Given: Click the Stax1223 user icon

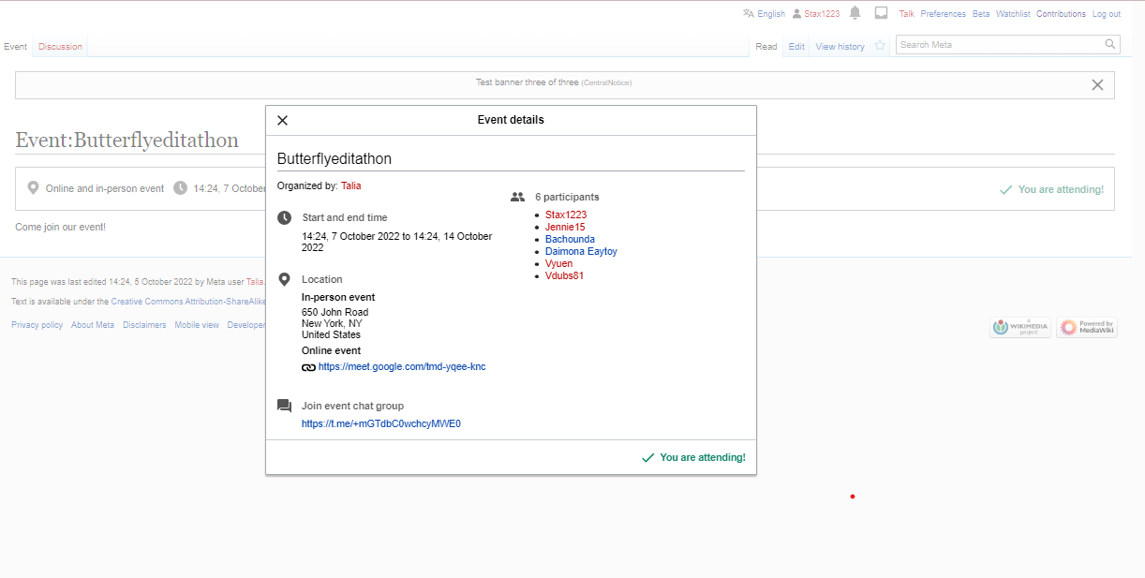Looking at the screenshot, I should (x=796, y=14).
